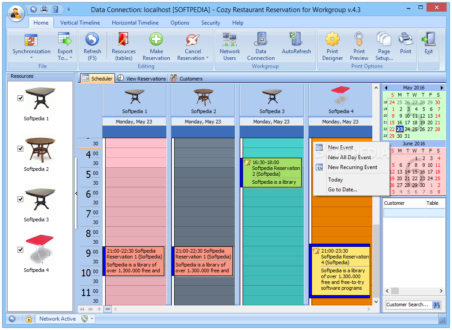Screen dimensions: 452x330
Task: Collapse the Resources panel splitter arrow
Action: pos(76,193)
